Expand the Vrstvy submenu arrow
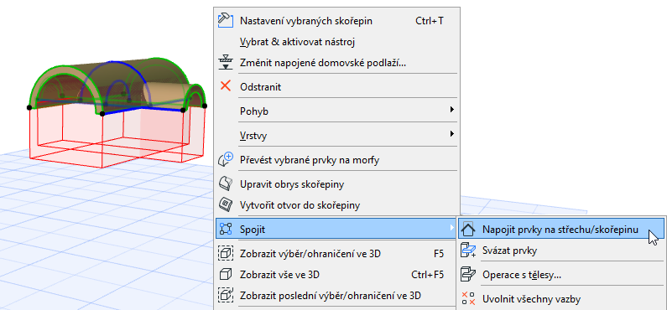The image size is (667, 310). (451, 134)
